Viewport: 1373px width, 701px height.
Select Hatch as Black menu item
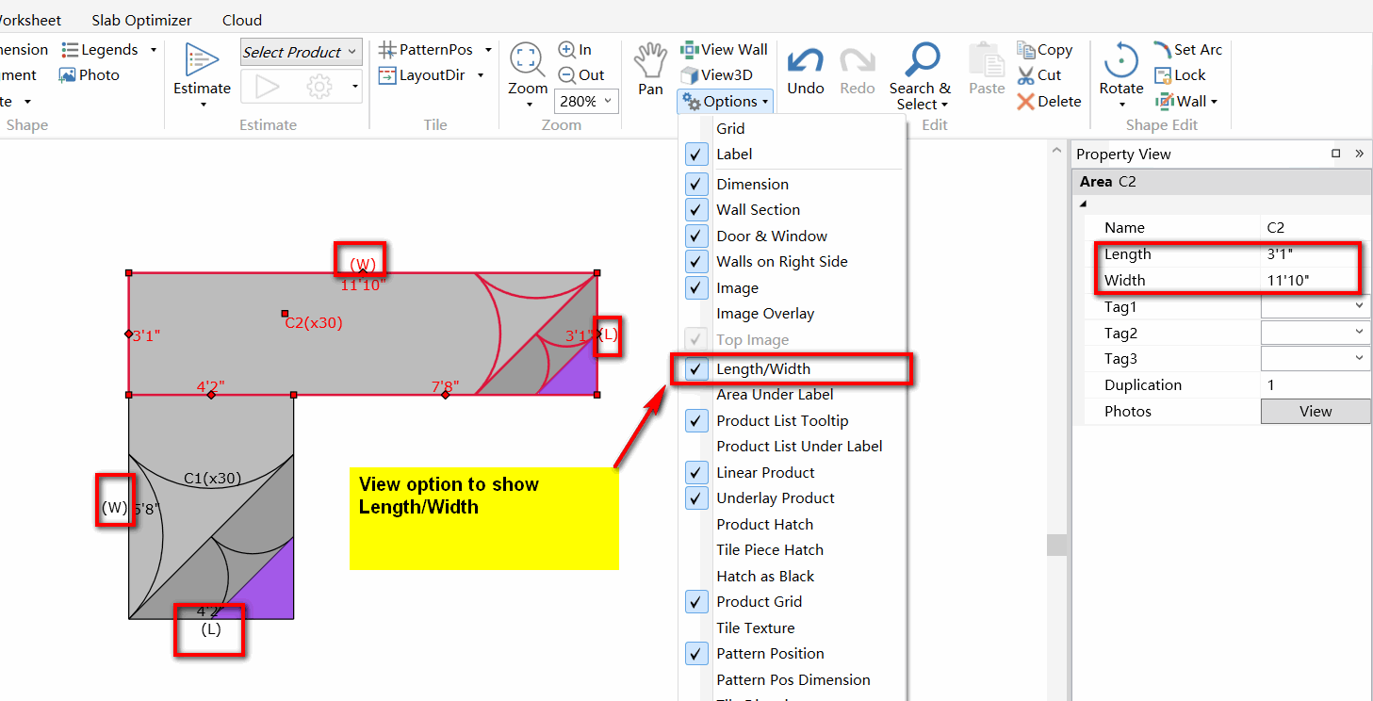point(765,577)
